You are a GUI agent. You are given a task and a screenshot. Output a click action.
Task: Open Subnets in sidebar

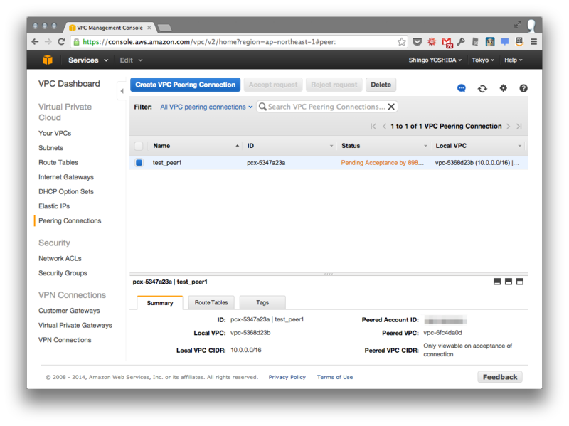pyautogui.click(x=50, y=148)
